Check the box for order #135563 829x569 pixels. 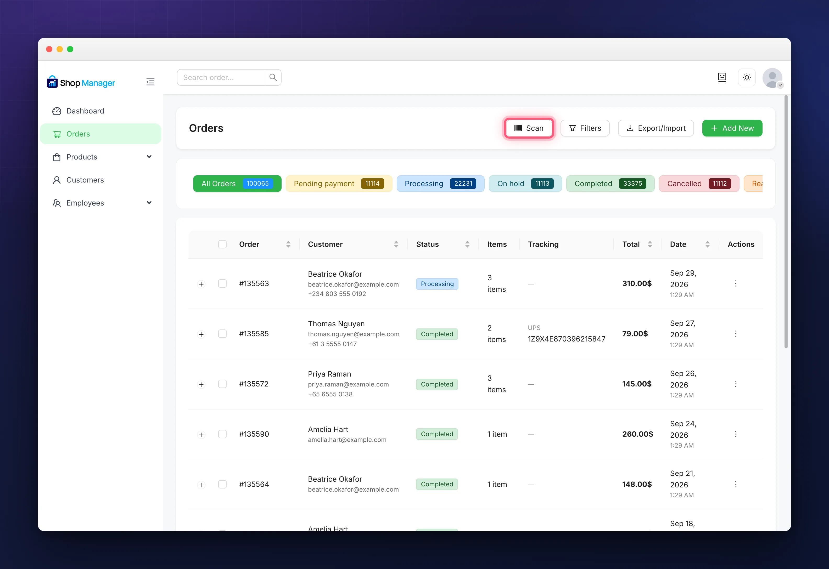click(x=222, y=283)
